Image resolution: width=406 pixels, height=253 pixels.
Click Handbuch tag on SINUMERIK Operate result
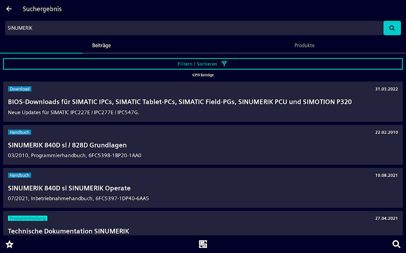tap(19, 175)
